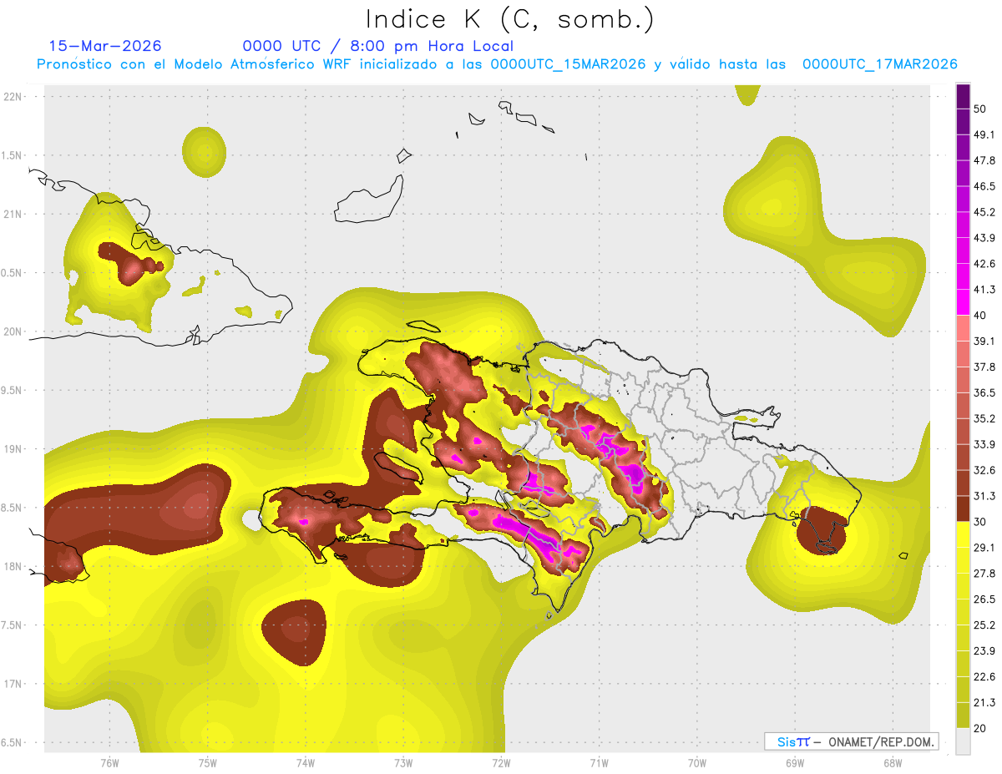Click the legend value '21.3'
1002x774 pixels.
(984, 702)
